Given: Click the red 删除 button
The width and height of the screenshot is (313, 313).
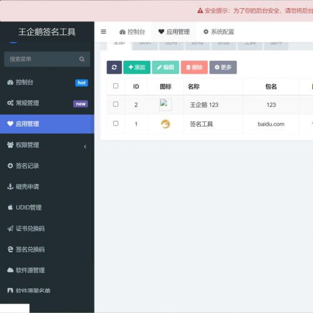Looking at the screenshot, I should click(194, 67).
